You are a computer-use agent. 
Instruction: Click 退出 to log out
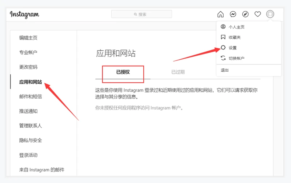pos(249,70)
